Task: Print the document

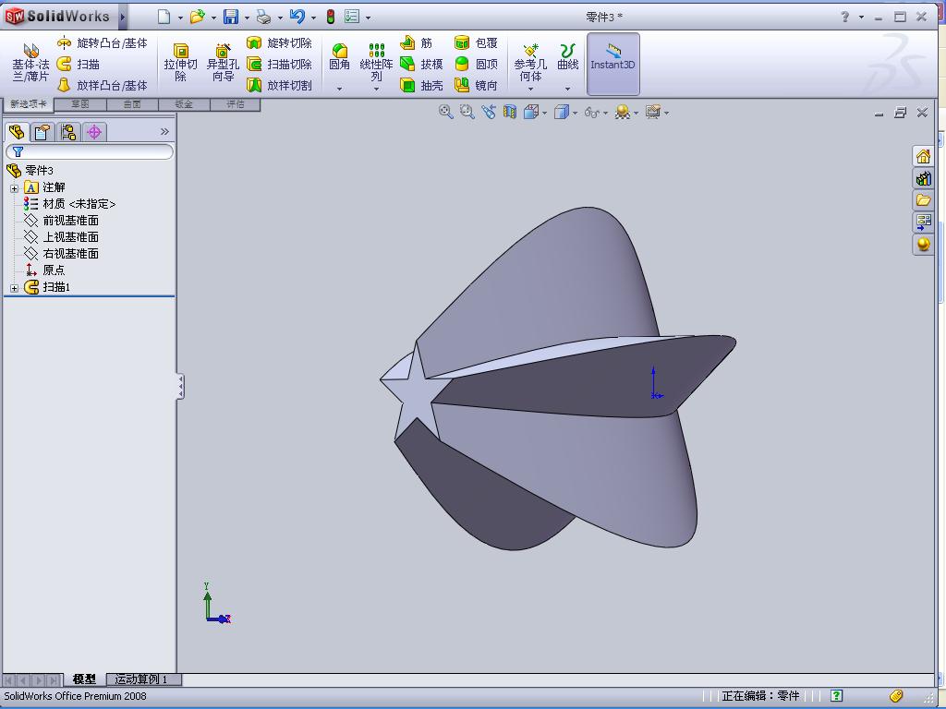Action: click(x=263, y=17)
